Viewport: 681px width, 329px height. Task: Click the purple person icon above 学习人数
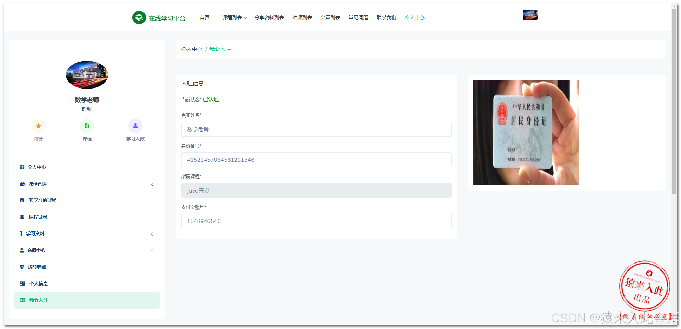135,126
